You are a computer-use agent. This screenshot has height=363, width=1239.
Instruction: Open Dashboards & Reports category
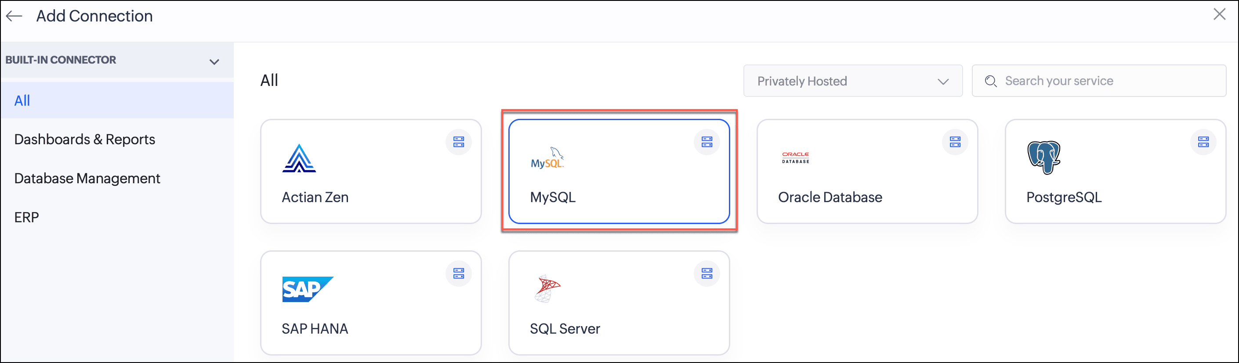pyautogui.click(x=85, y=139)
